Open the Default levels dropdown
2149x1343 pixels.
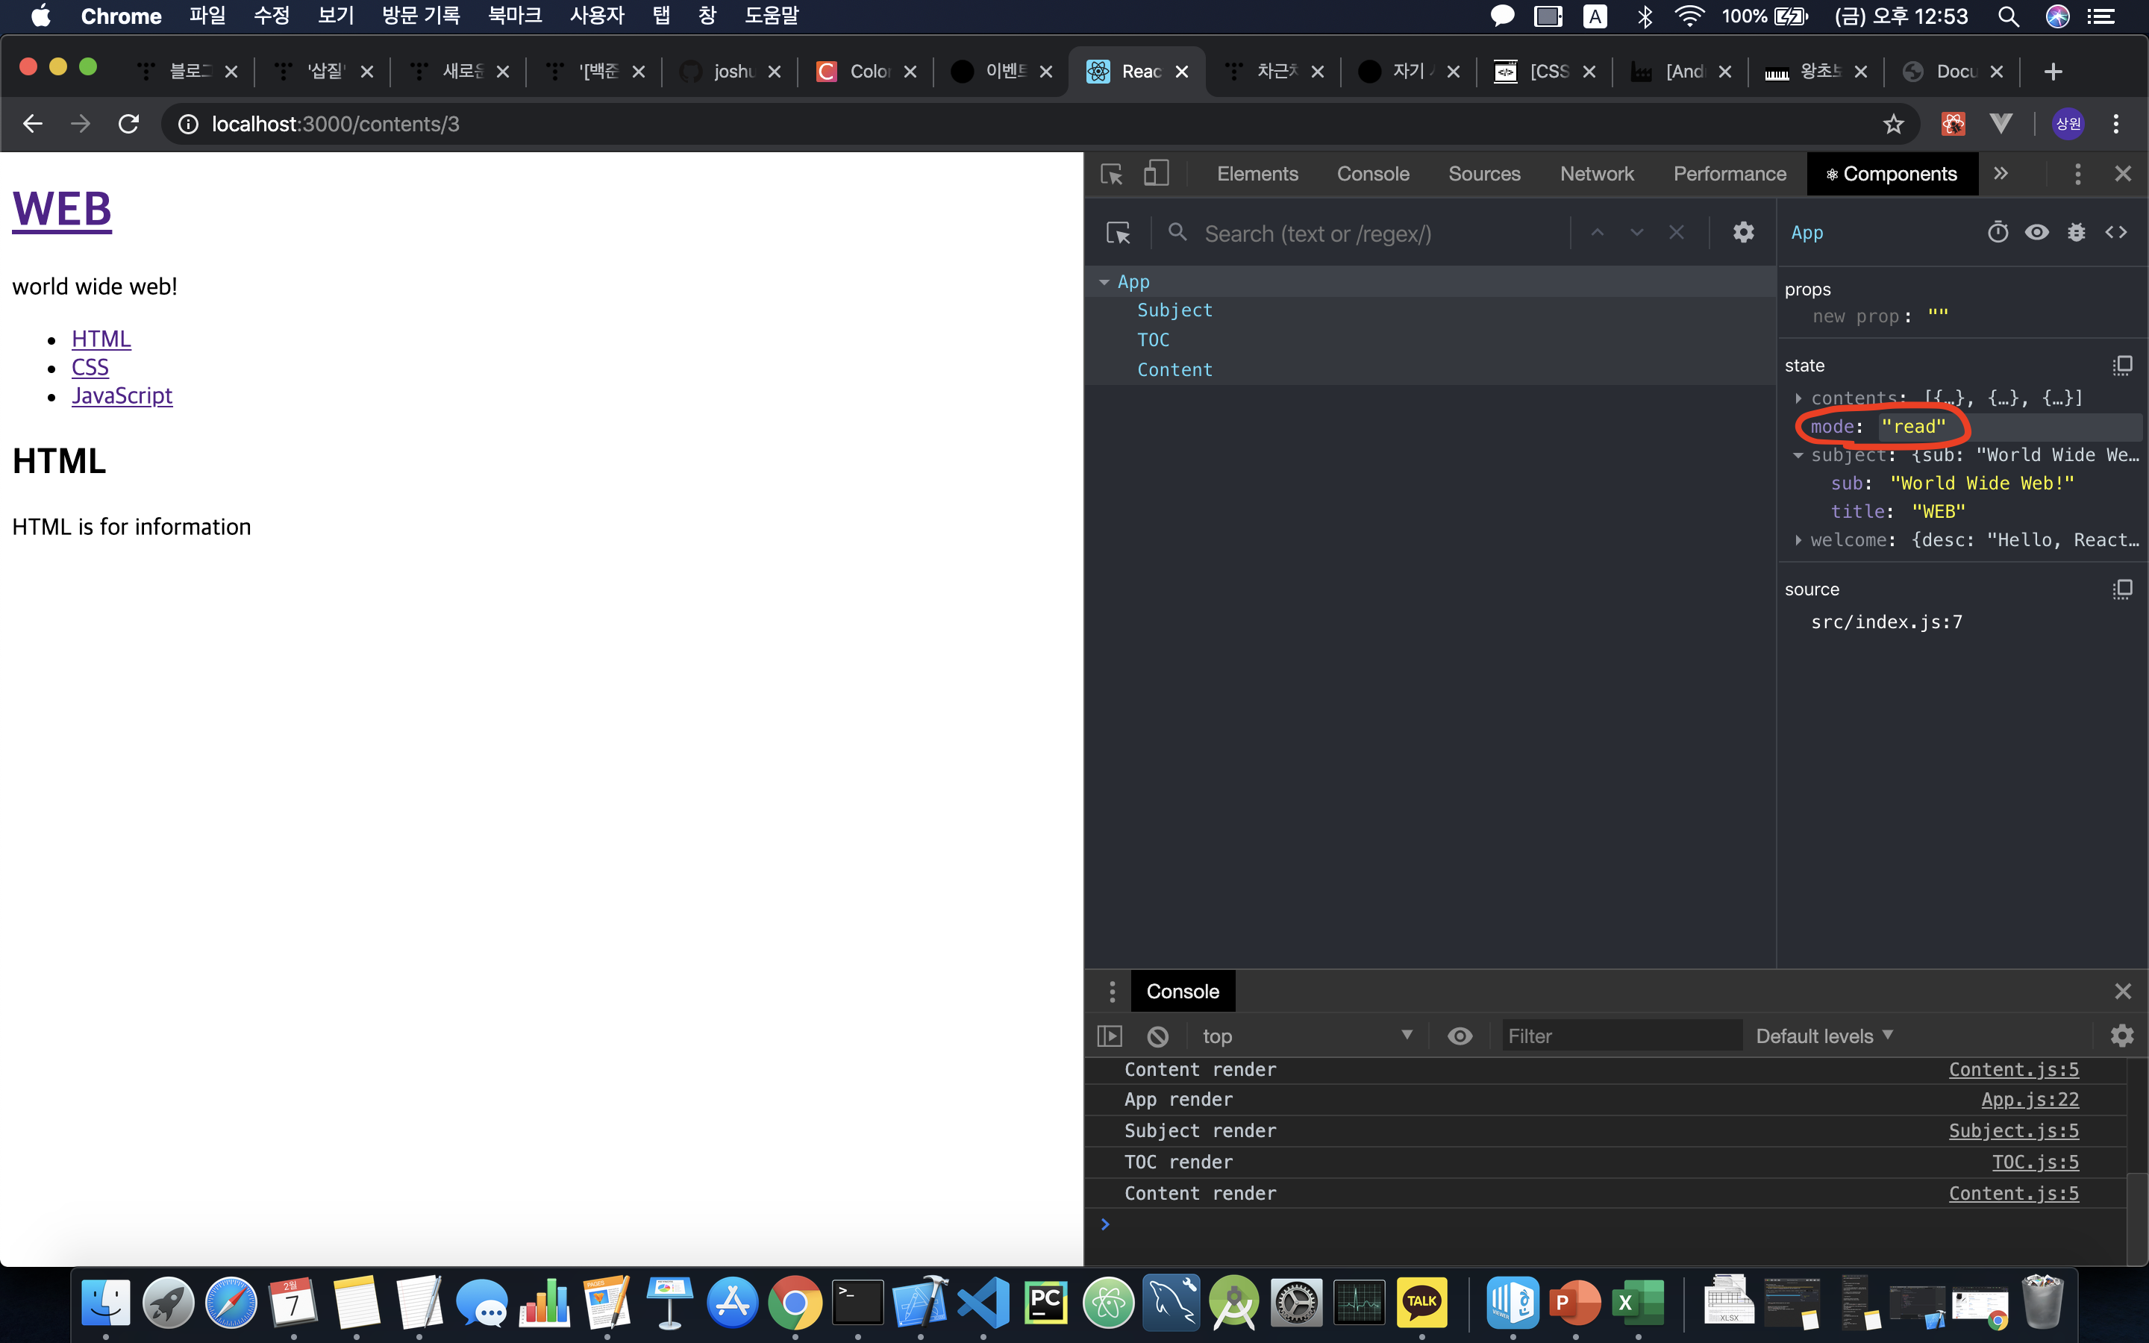coord(1824,1036)
